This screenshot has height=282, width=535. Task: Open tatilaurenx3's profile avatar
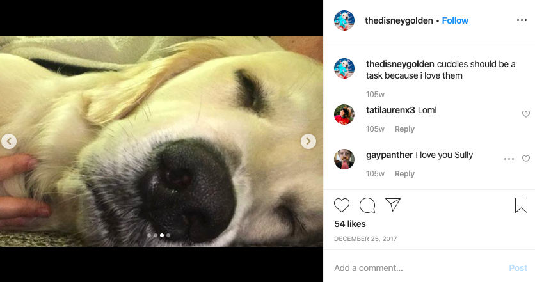coord(344,114)
